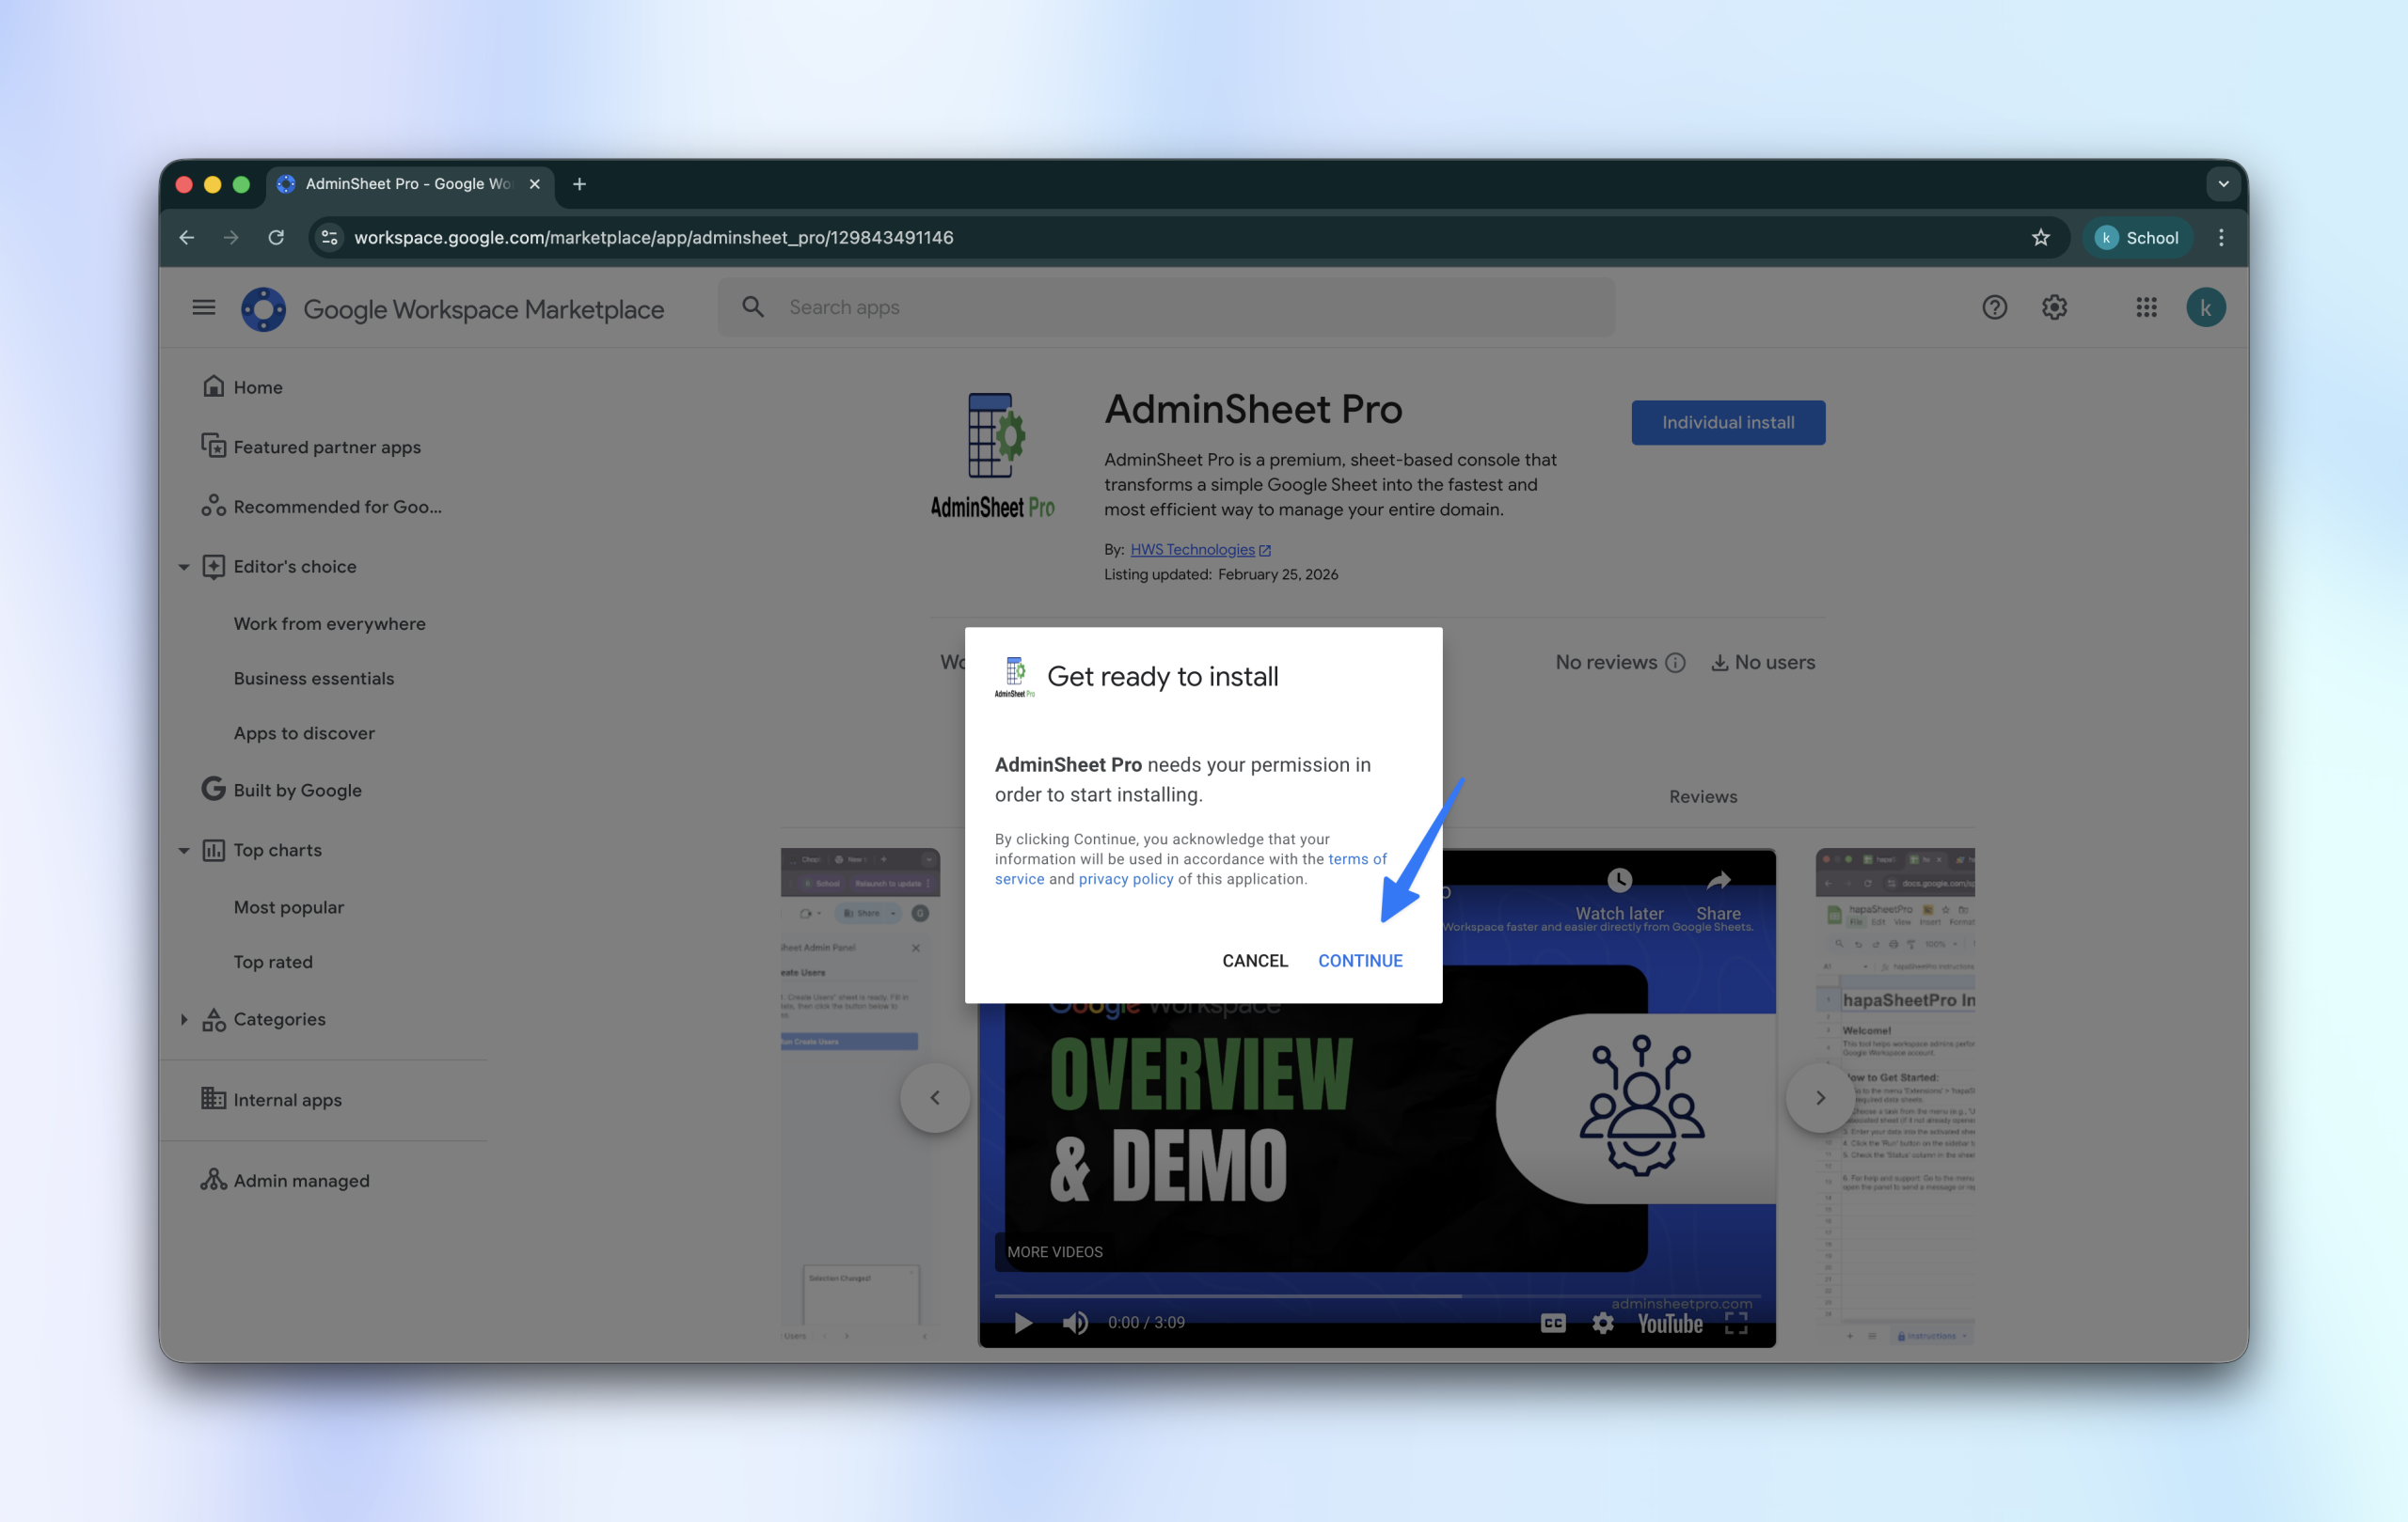Cancel the install dialog
Screen dimensions: 2408x1522
pos(1254,961)
